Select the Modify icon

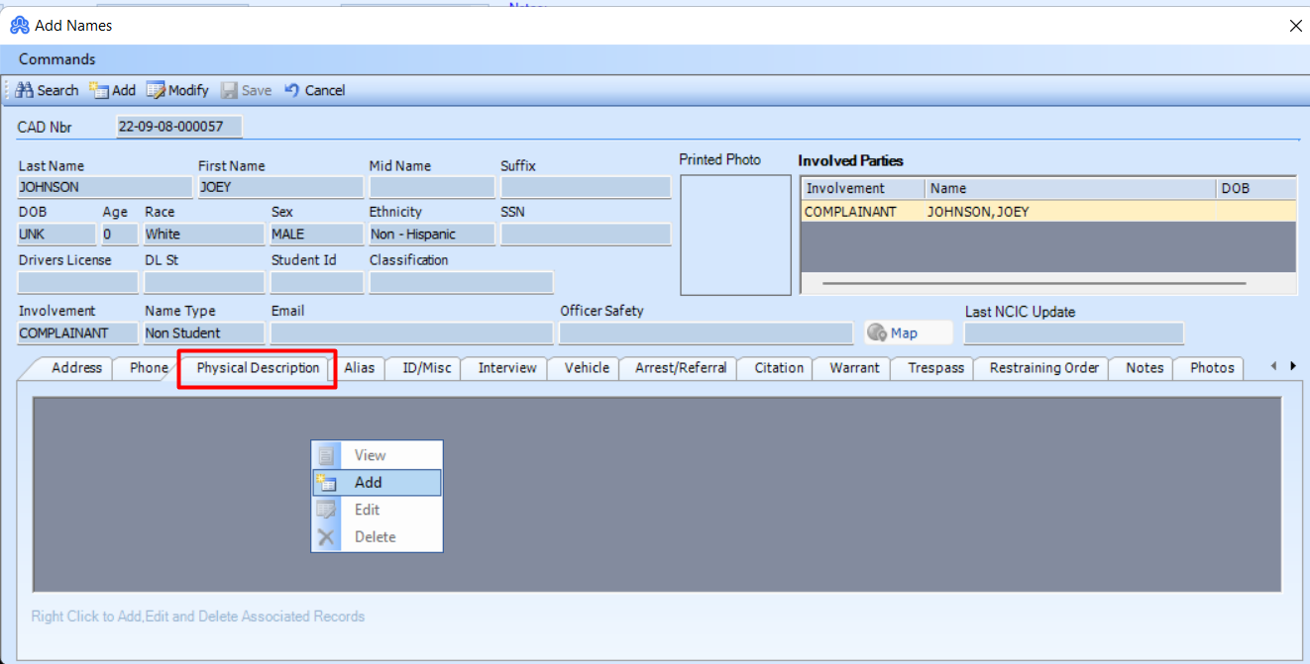[x=156, y=90]
